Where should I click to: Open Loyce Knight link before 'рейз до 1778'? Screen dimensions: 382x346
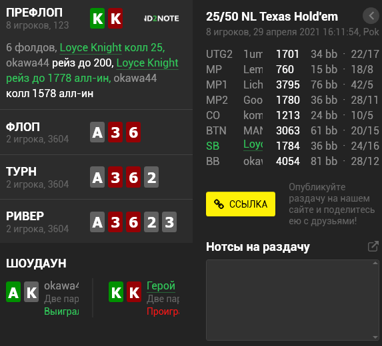pyautogui.click(x=147, y=63)
